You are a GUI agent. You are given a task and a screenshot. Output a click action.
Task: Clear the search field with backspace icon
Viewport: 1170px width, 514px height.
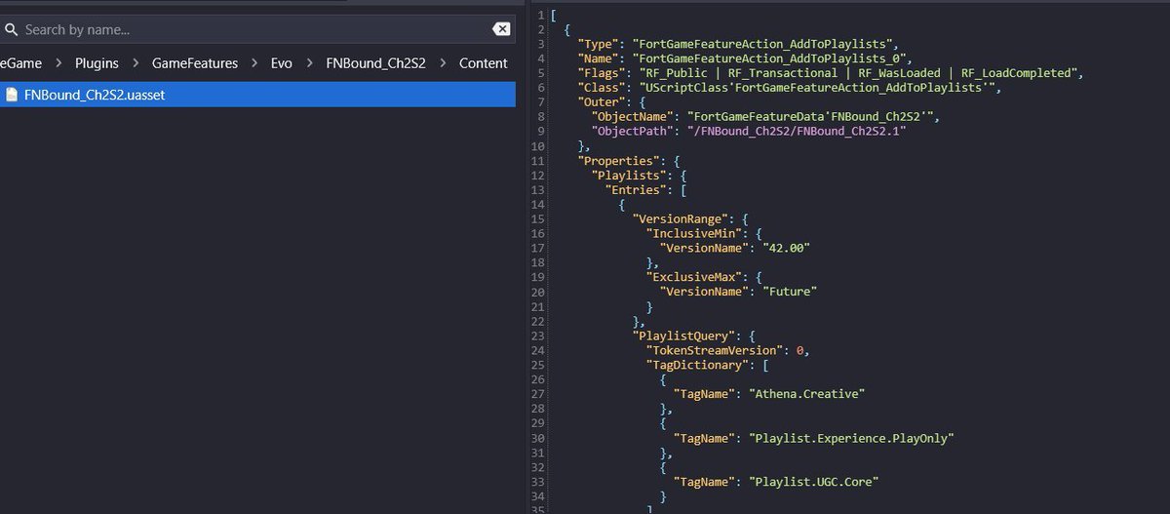[x=501, y=29]
